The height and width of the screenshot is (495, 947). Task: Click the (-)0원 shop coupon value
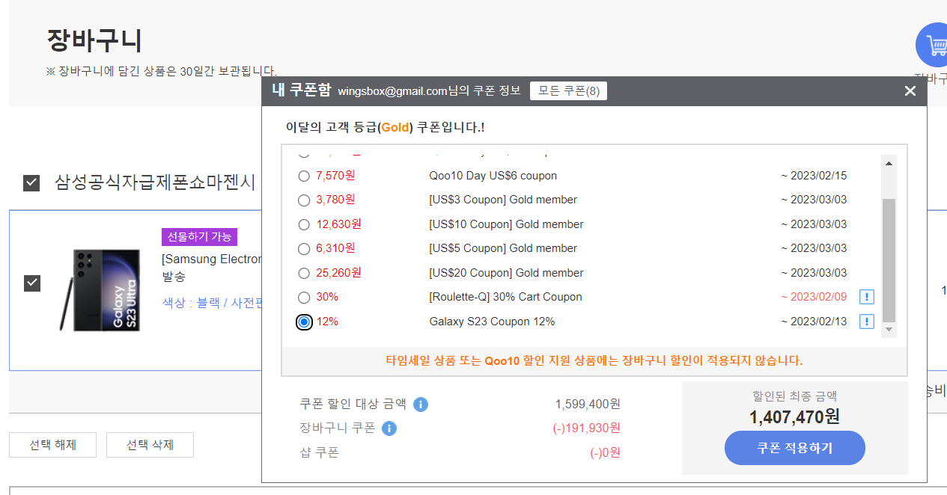point(605,452)
